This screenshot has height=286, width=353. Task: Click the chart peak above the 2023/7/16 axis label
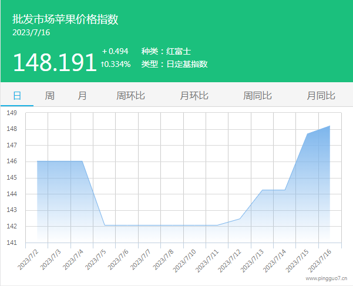point(330,126)
